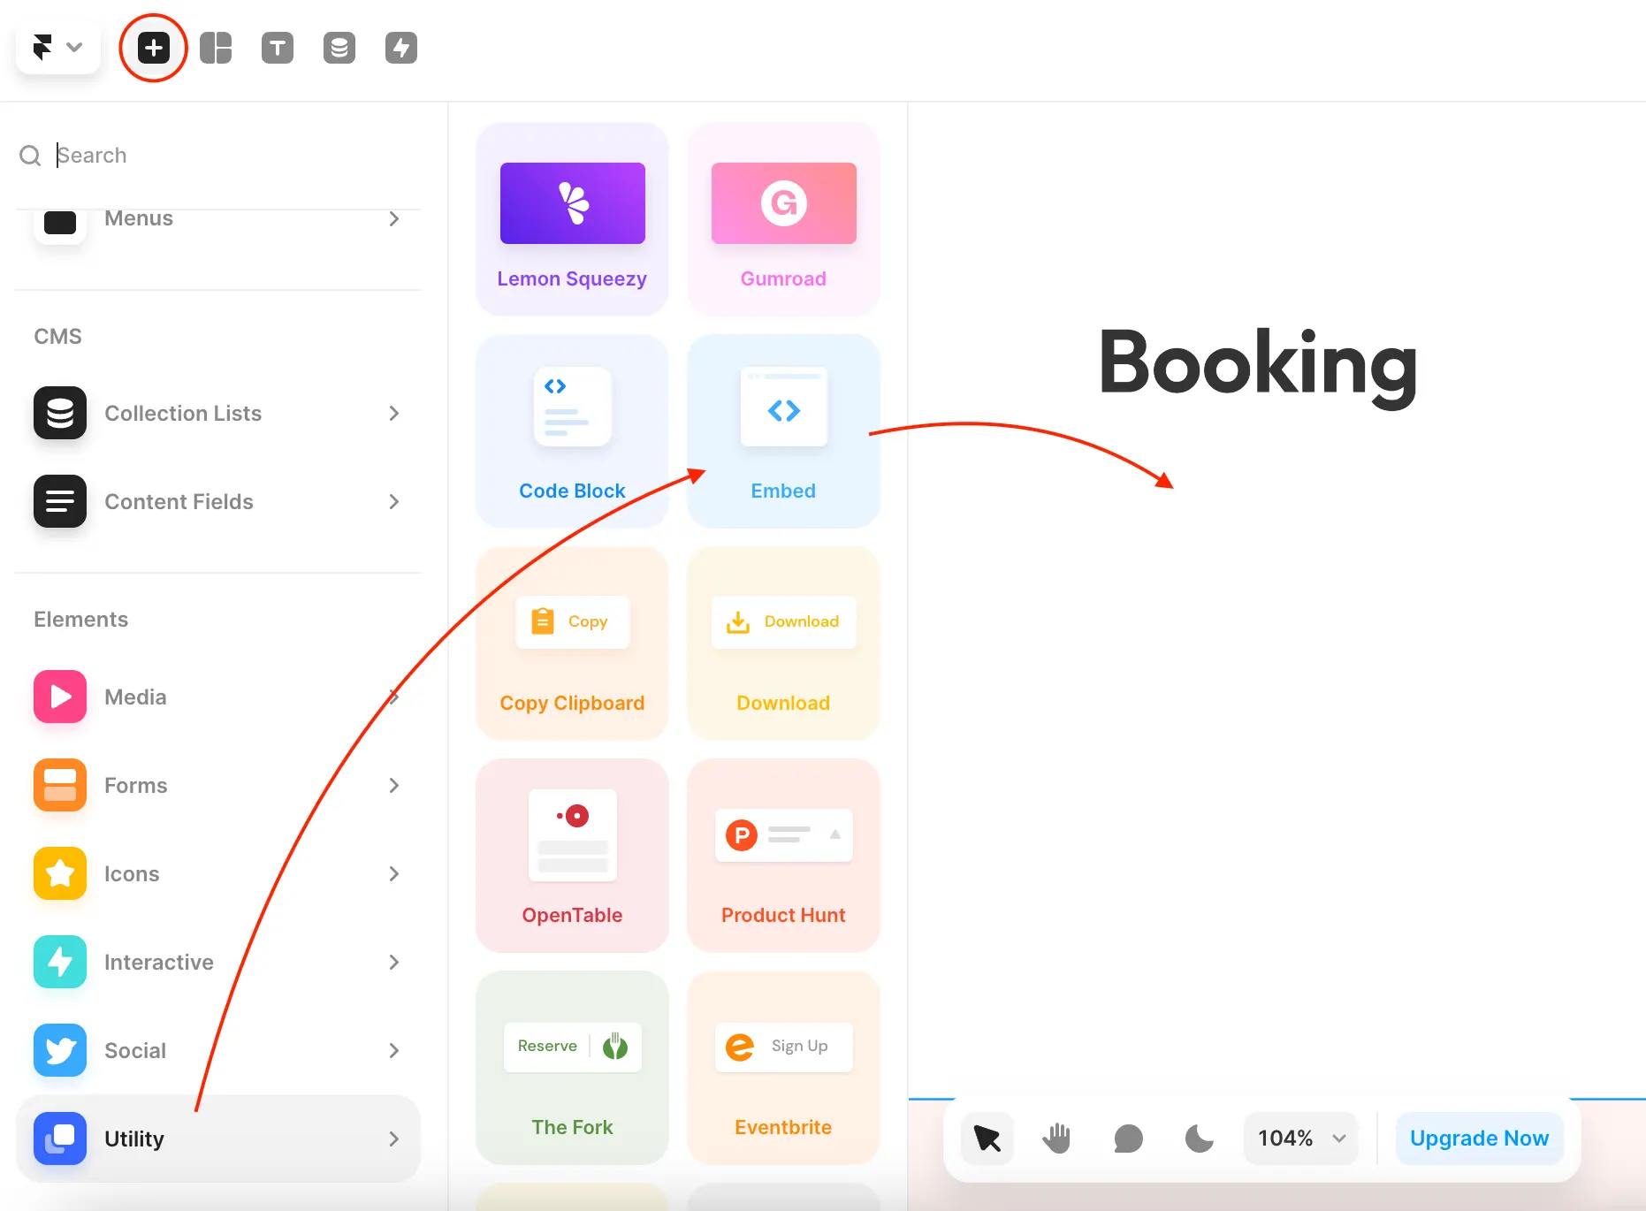This screenshot has width=1646, height=1211.
Task: Insert the OpenTable component
Action: click(572, 856)
